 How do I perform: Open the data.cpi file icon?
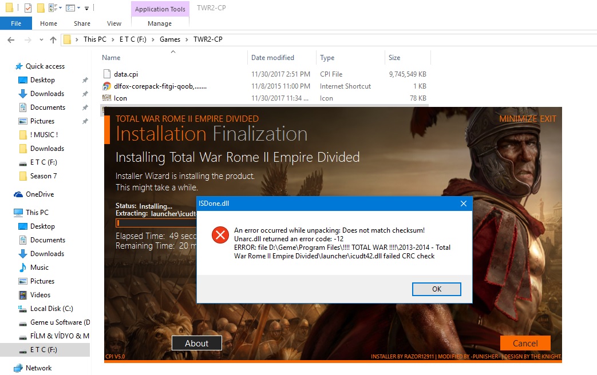[106, 74]
